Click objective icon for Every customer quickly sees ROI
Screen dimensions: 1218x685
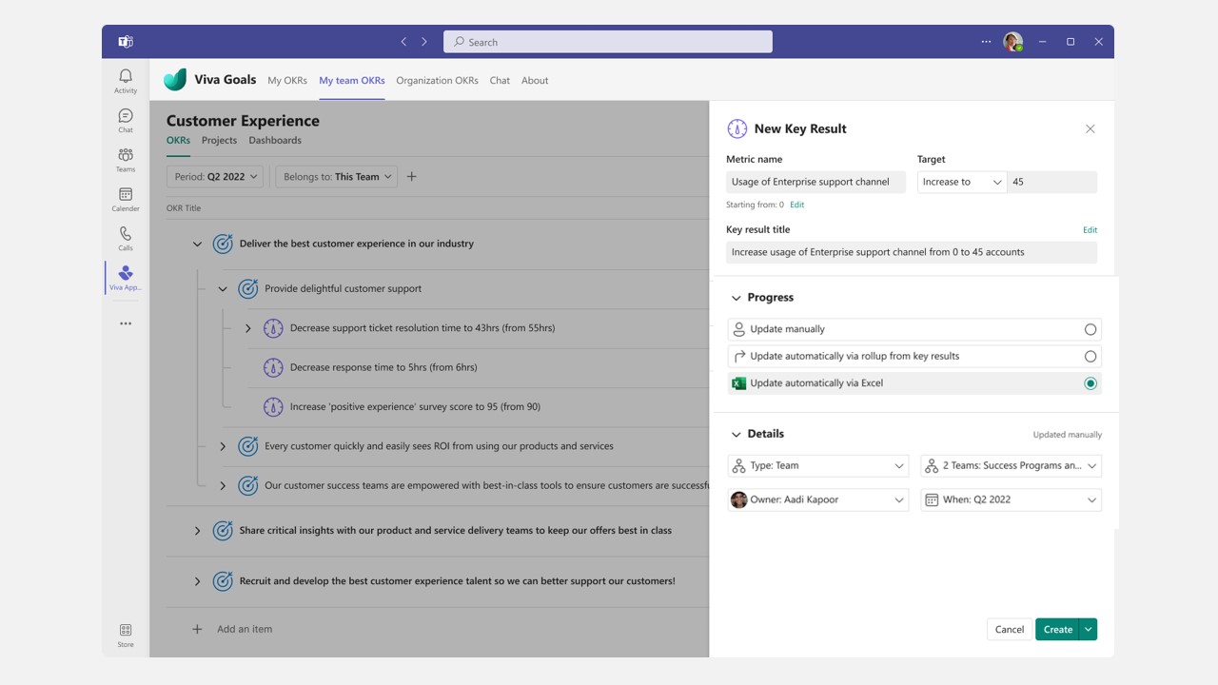248,446
